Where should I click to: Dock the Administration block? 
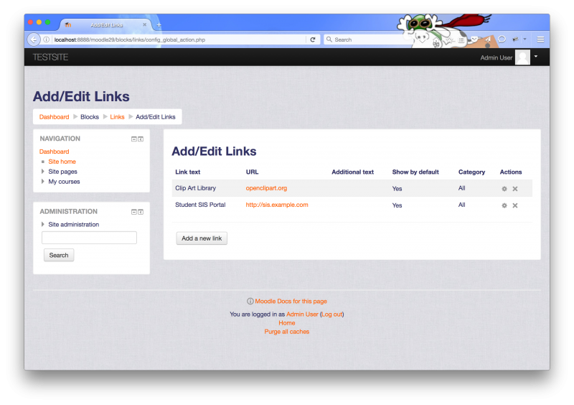click(x=141, y=212)
